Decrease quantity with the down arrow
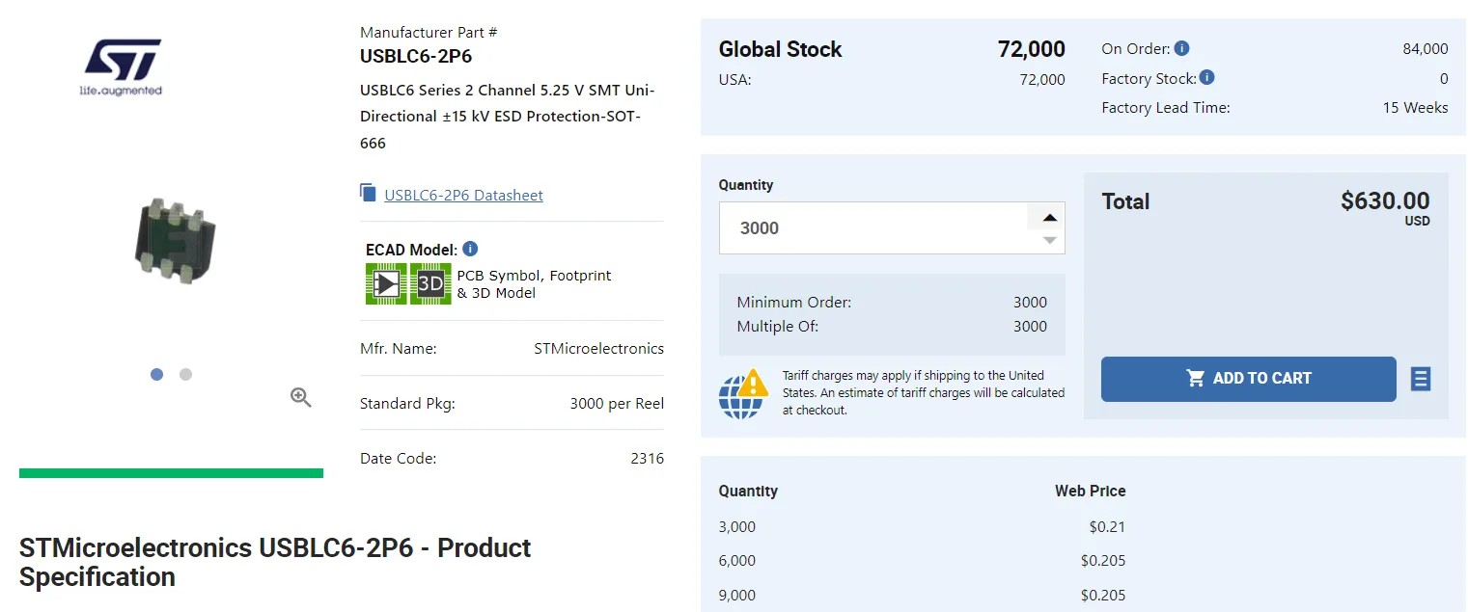 (1050, 240)
